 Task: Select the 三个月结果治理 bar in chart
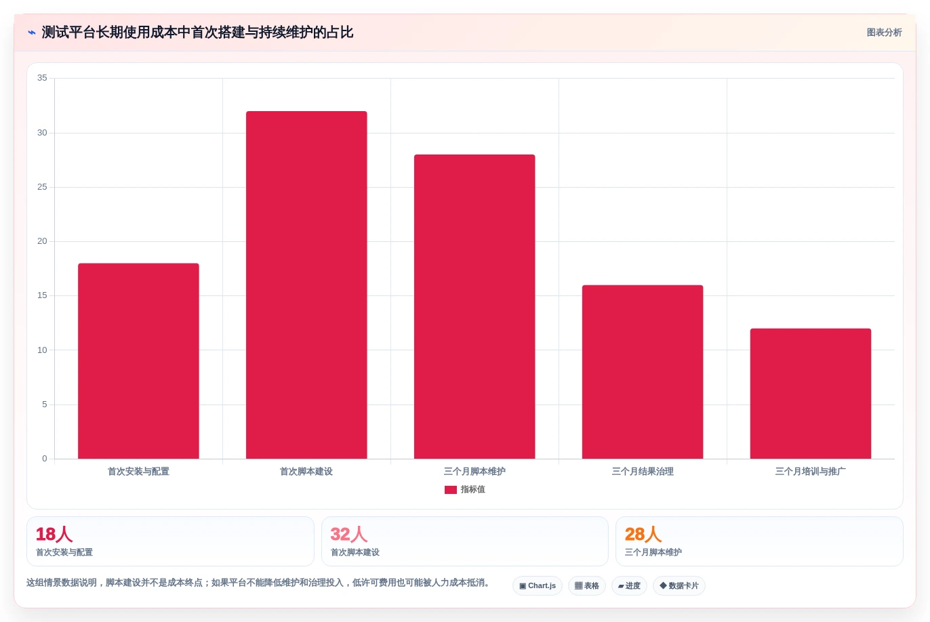(643, 372)
